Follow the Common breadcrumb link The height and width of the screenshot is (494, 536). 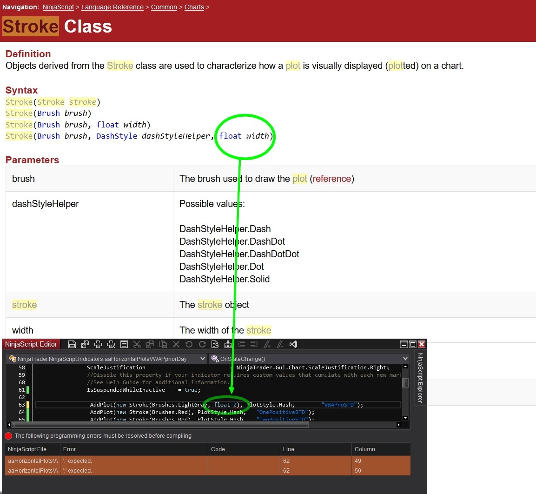[164, 7]
